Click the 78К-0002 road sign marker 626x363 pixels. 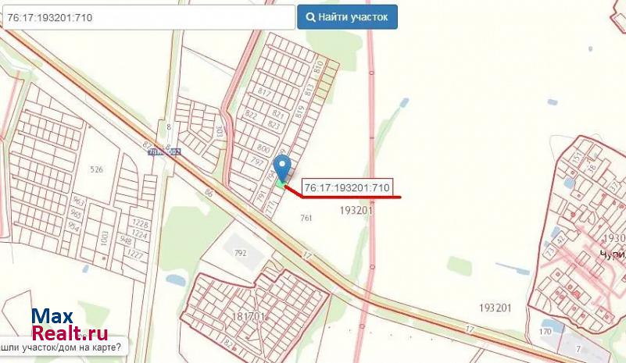pyautogui.click(x=164, y=152)
